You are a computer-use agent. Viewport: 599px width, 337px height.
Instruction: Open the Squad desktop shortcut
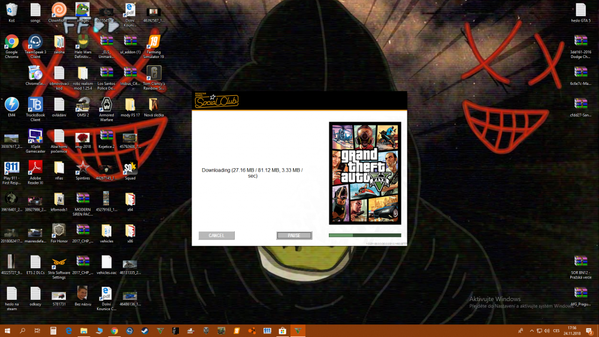pos(130,170)
